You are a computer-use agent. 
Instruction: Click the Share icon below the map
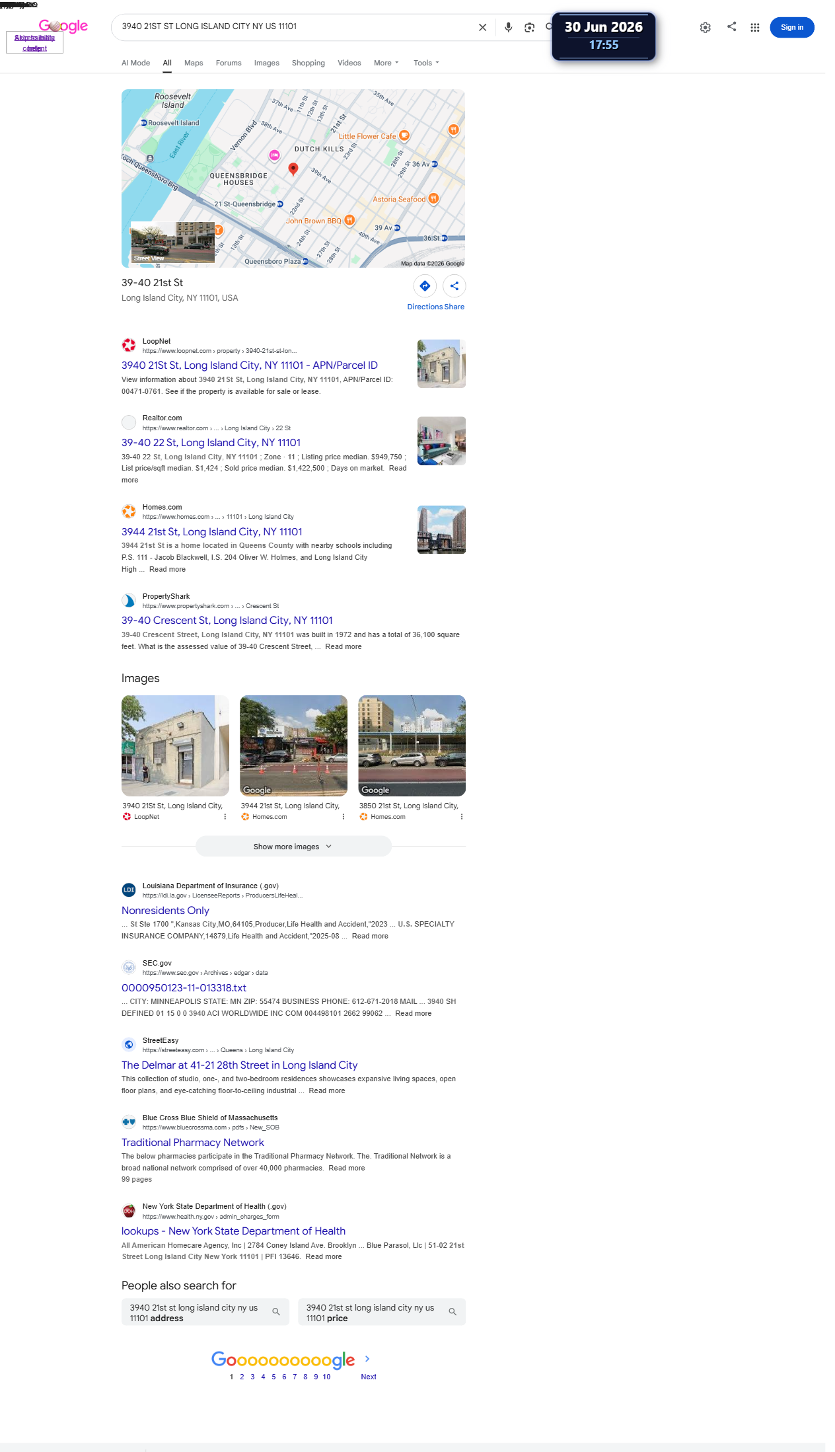click(x=454, y=286)
